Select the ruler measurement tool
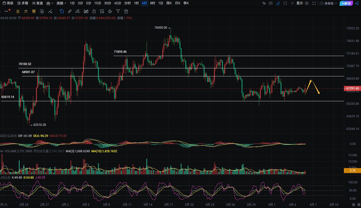Image resolution: width=361 pixels, height=208 pixels. 70,11
